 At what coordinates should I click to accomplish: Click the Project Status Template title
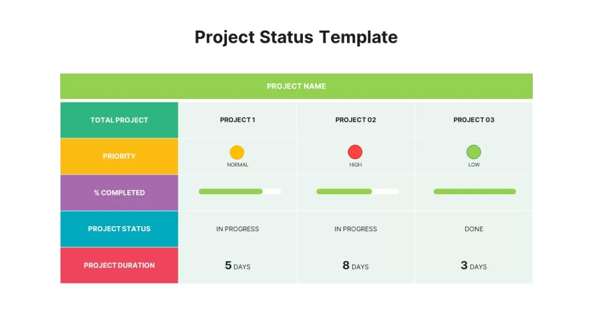pyautogui.click(x=296, y=37)
